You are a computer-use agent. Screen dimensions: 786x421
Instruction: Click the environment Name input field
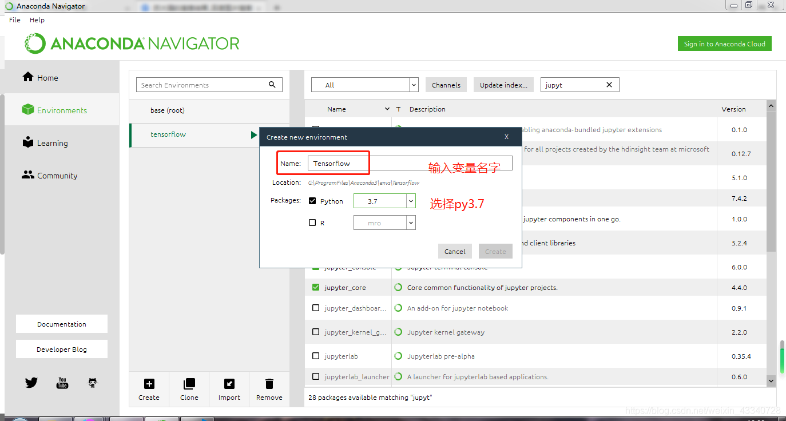click(410, 163)
